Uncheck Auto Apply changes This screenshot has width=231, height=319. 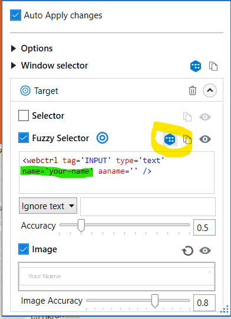pyautogui.click(x=16, y=15)
